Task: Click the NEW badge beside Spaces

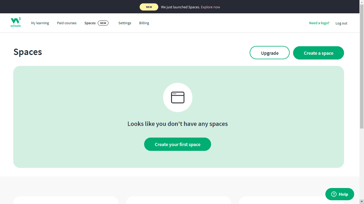Action: coord(103,23)
